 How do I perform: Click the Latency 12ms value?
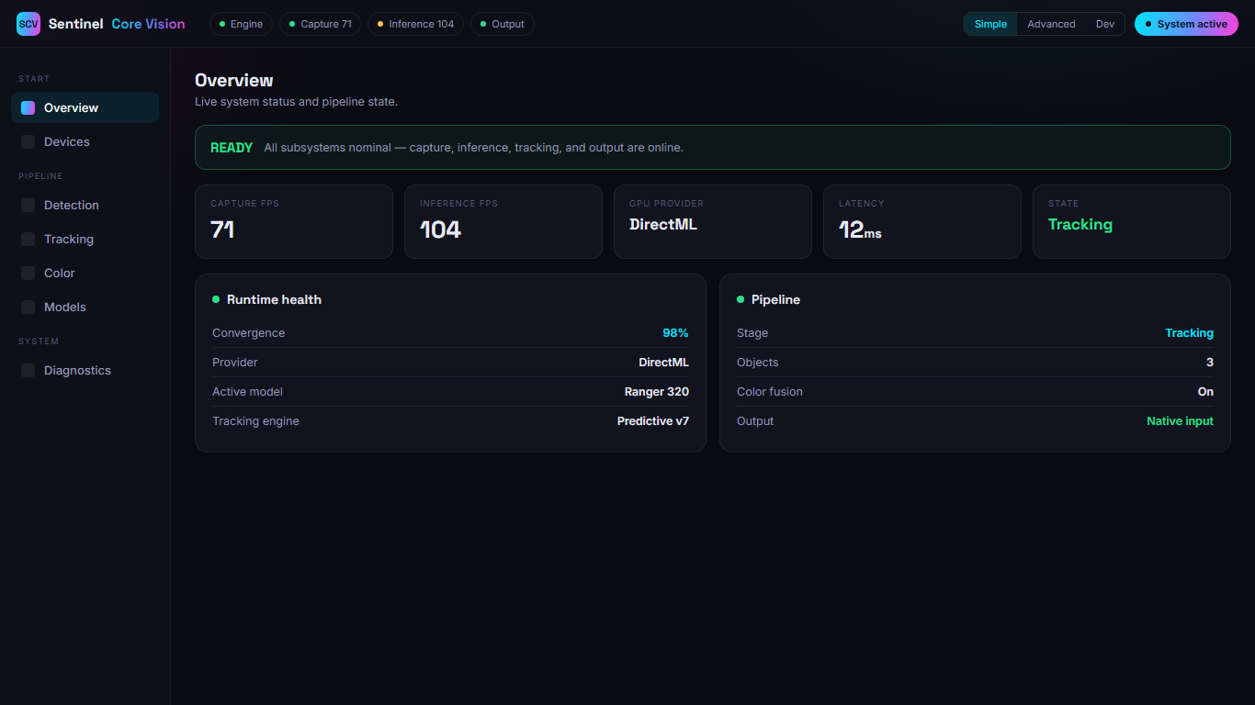(860, 229)
